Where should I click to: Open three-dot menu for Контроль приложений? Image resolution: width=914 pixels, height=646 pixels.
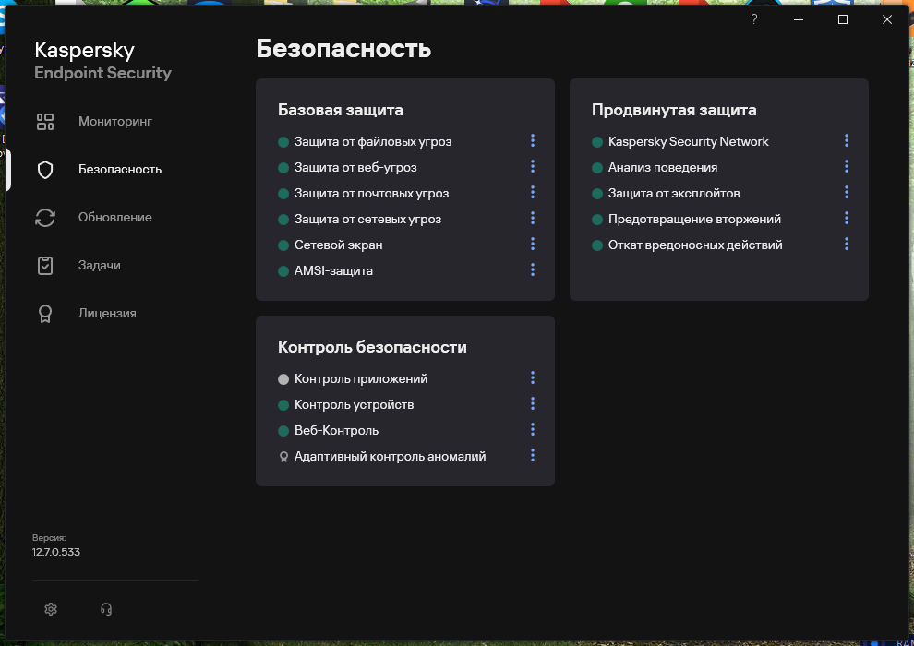click(x=532, y=377)
